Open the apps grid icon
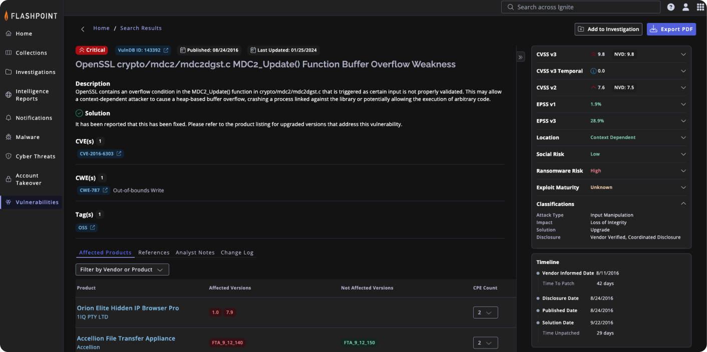 tap(700, 7)
